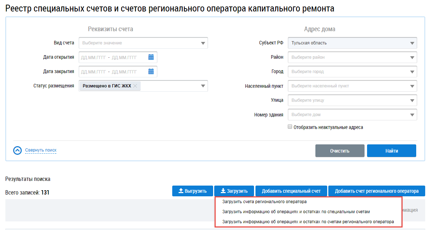Expand the Район dropdown list
Image resolution: width=432 pixels, height=230 pixels.
[412, 57]
